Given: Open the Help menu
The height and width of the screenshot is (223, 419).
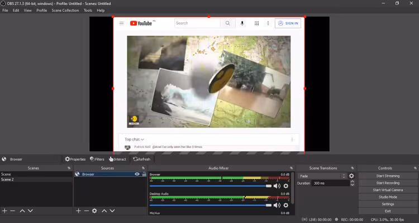Looking at the screenshot, I should point(101,11).
